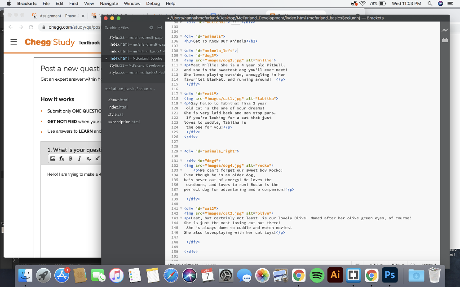Viewport: 460px width, 287px height.
Task: Open the Chegg hamburger menu
Action: 14,42
